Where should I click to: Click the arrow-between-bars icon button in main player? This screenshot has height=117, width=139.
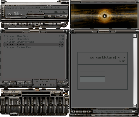tap(57, 24)
